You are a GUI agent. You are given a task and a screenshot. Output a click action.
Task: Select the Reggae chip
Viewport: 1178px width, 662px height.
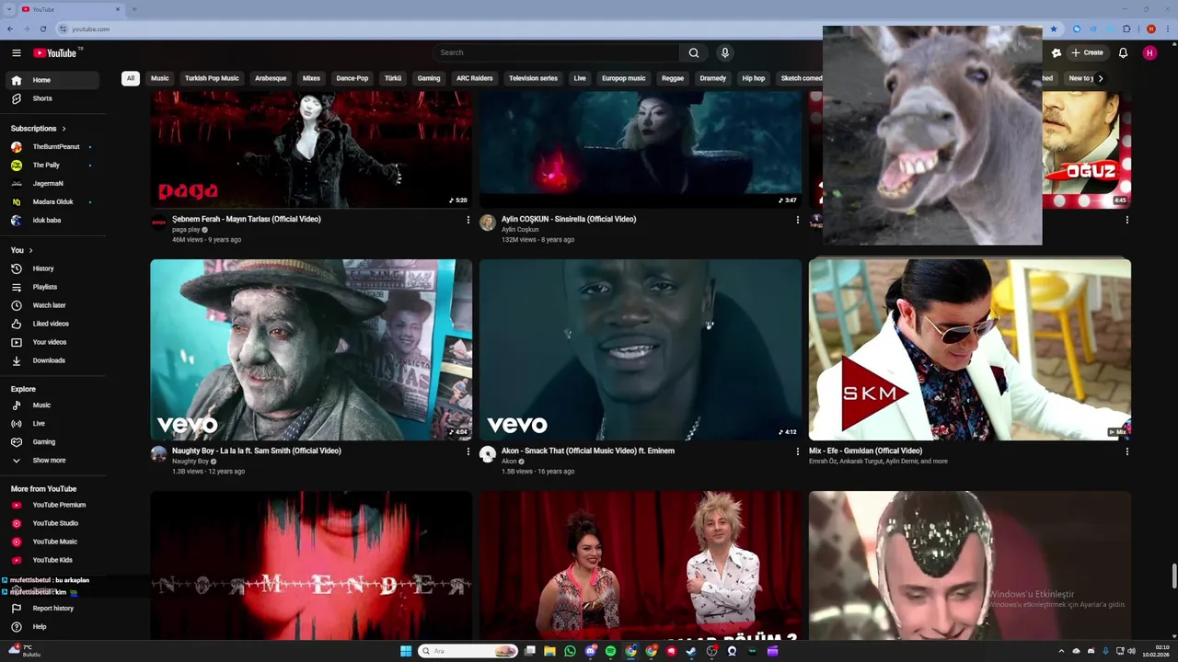(673, 78)
